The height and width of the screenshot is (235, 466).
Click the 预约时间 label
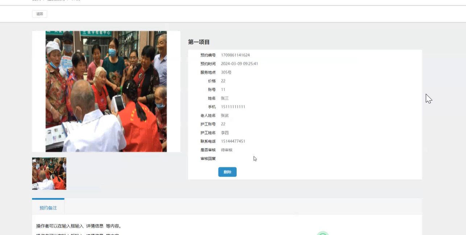208,64
